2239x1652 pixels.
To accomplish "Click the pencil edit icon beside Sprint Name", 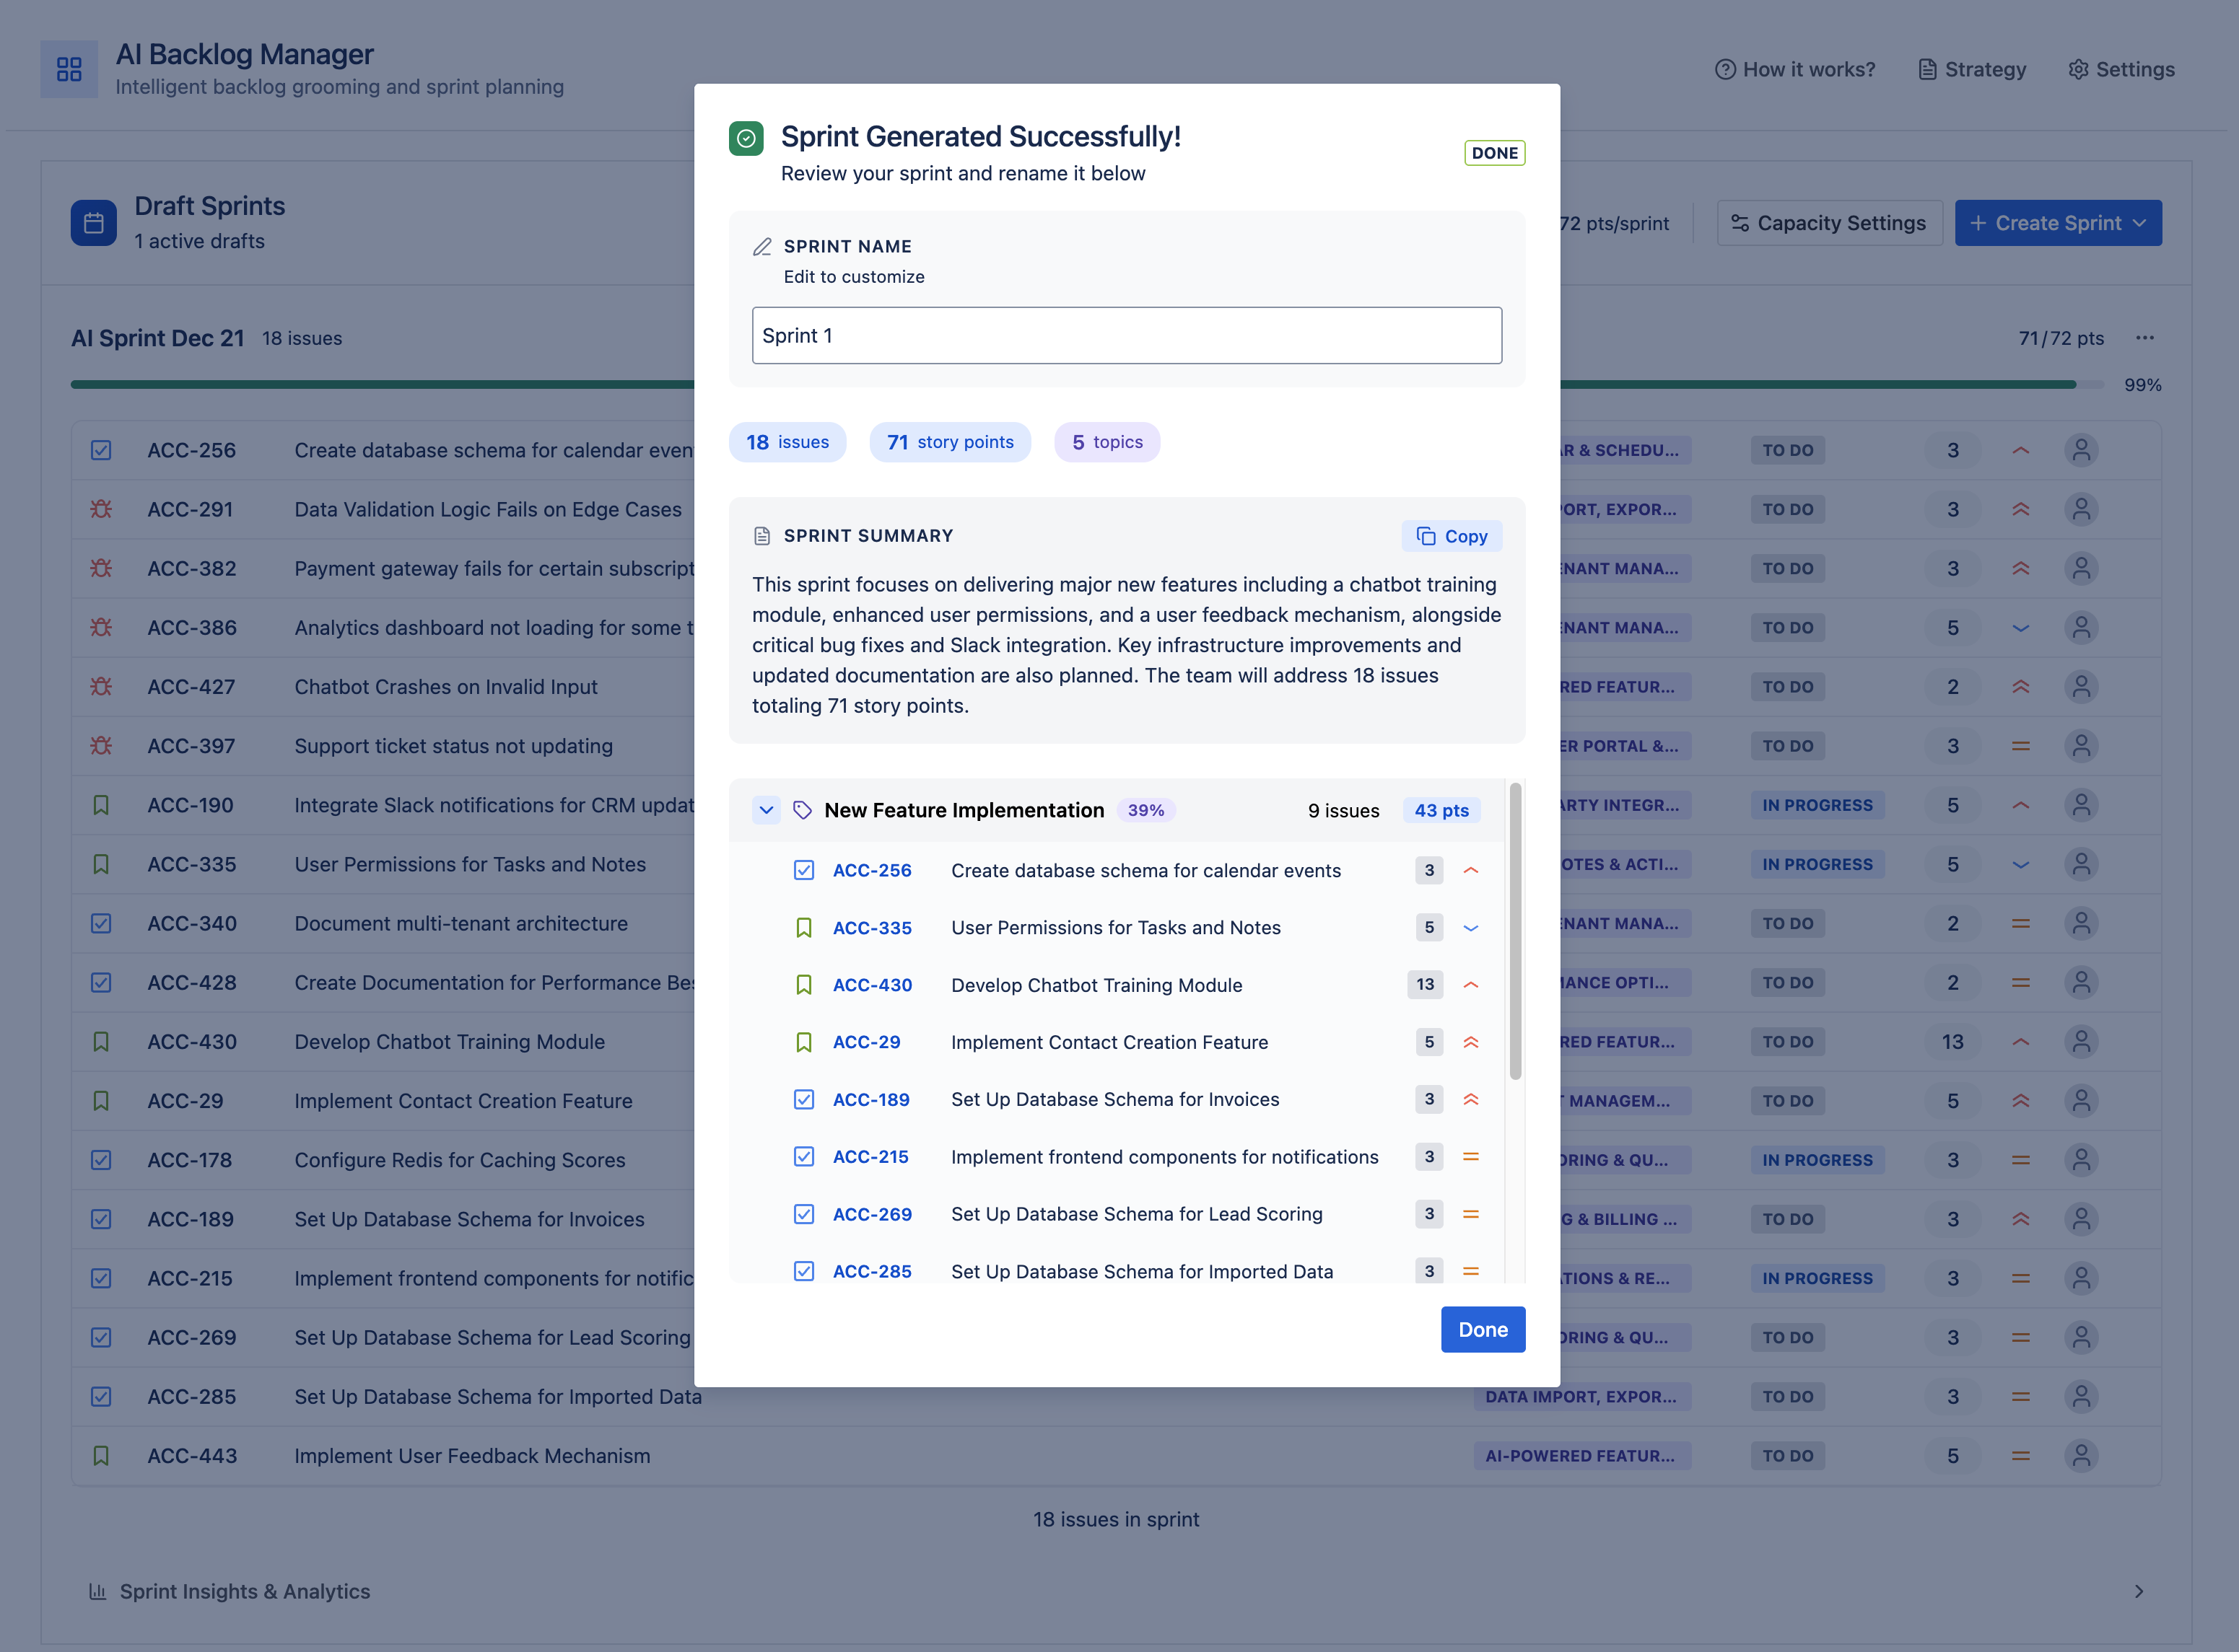I will click(762, 247).
